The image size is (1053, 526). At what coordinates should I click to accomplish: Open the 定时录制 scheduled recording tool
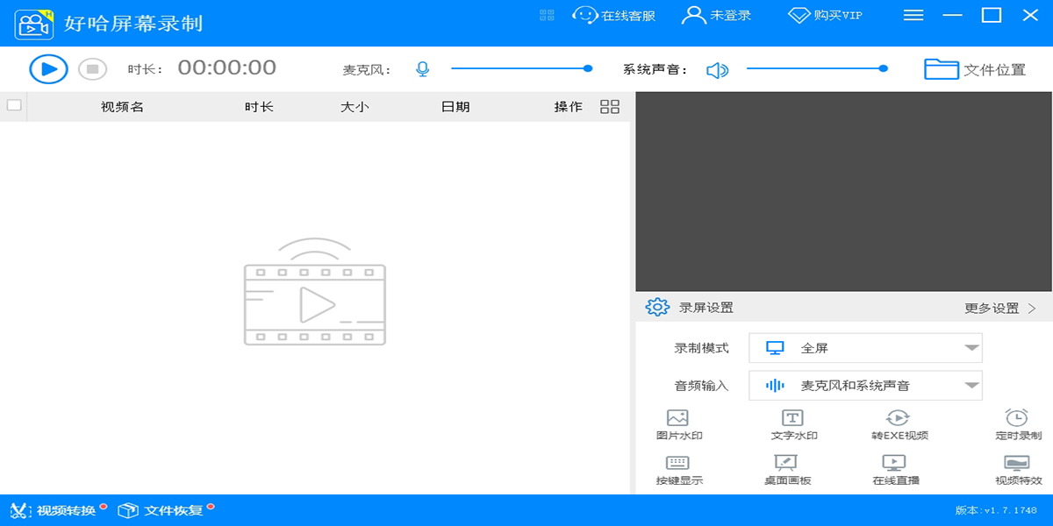(x=1017, y=419)
